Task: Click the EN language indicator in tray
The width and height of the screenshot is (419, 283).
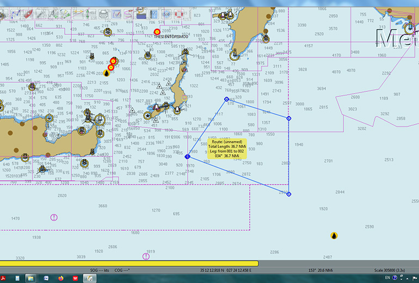Action: [x=387, y=278]
